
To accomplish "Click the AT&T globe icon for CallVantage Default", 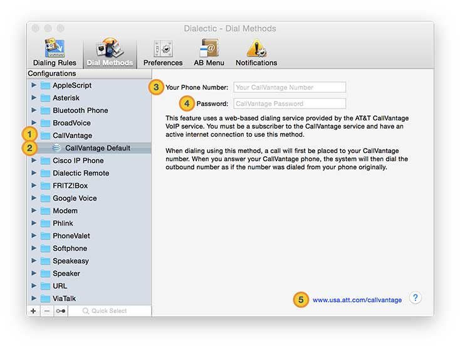I will coord(56,148).
